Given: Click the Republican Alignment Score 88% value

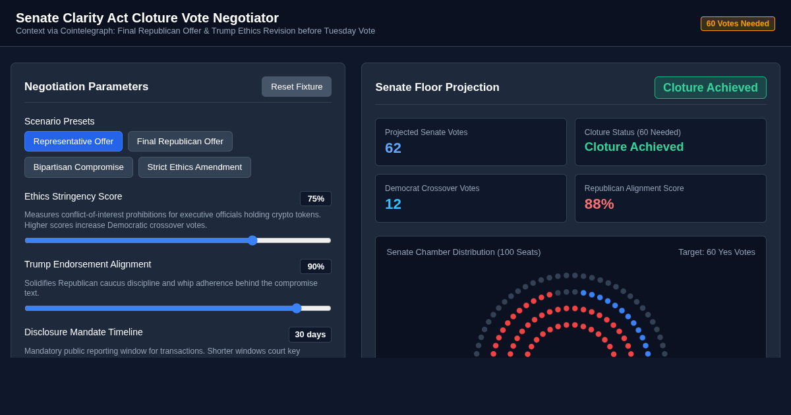Looking at the screenshot, I should click(x=599, y=204).
